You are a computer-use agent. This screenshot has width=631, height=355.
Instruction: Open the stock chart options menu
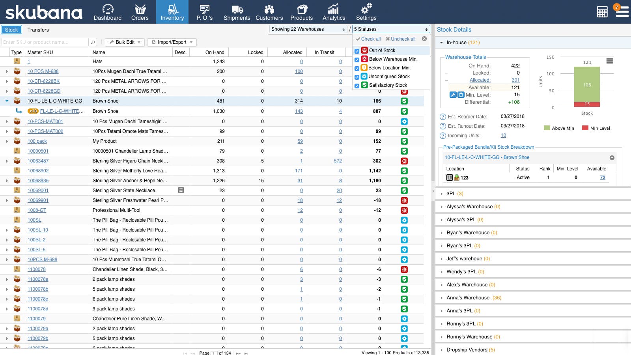tap(610, 61)
